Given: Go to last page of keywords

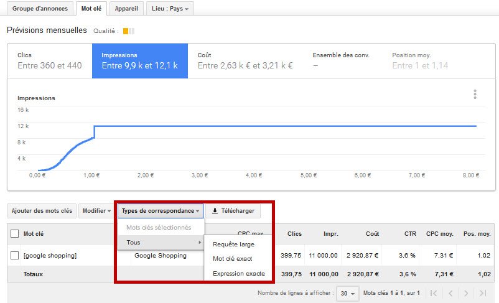Looking at the screenshot, I should [x=482, y=293].
